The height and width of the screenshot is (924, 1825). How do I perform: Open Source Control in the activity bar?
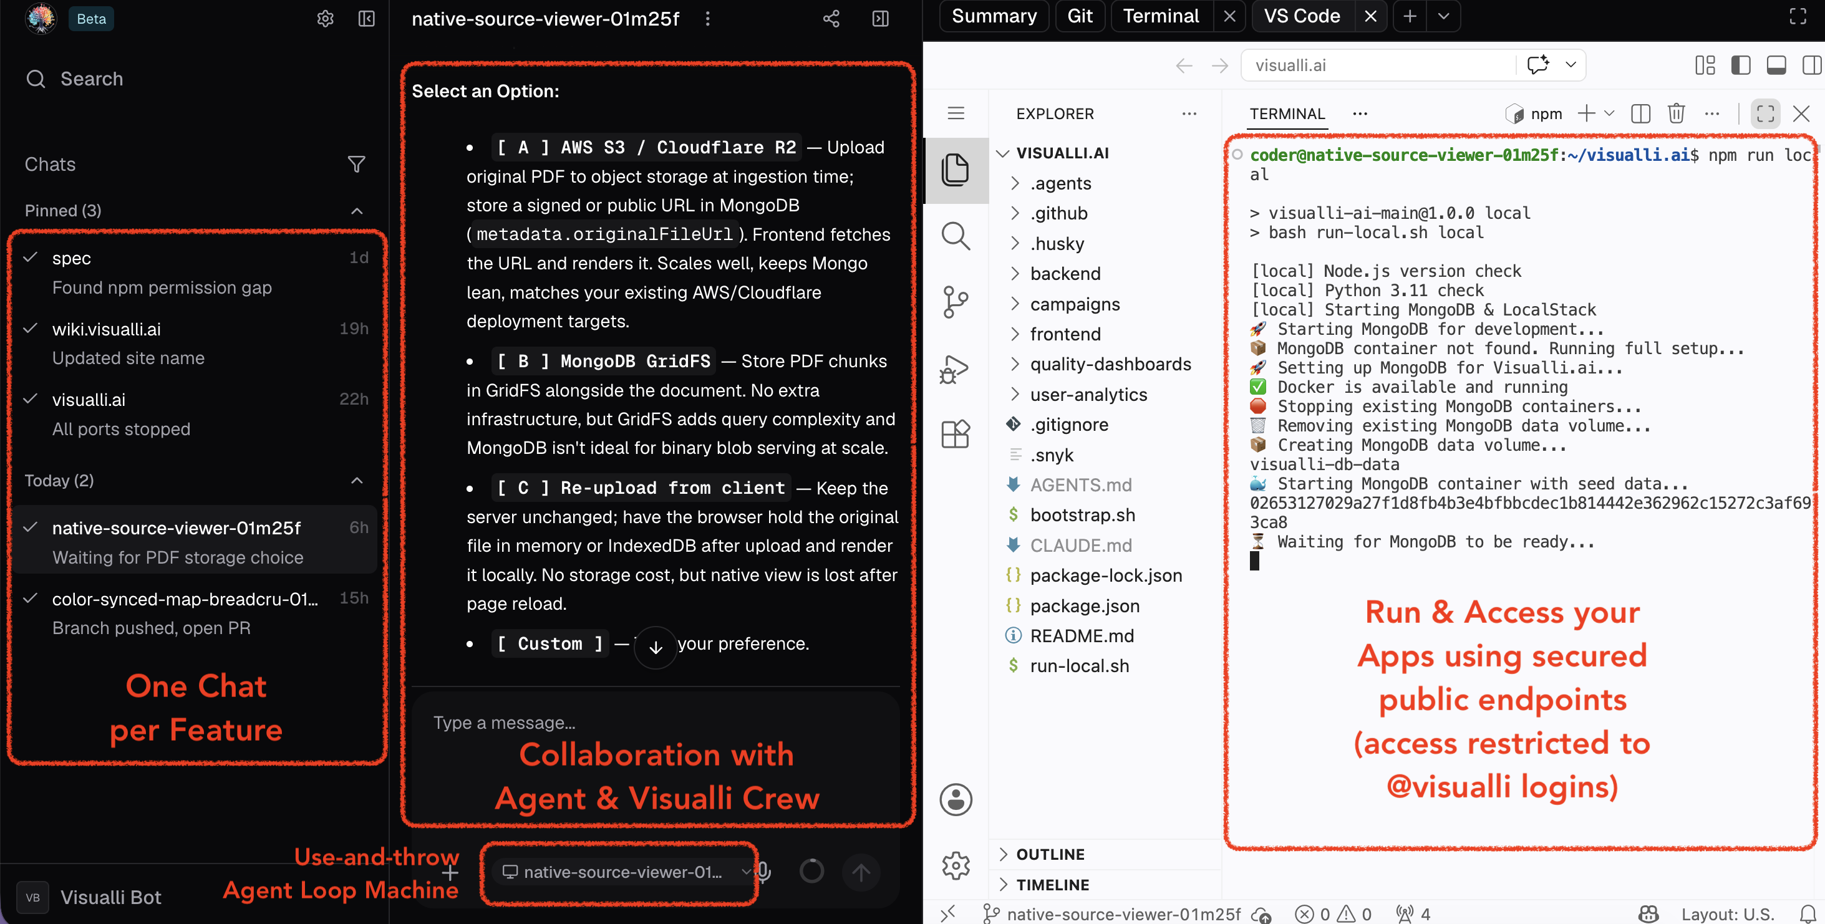coord(955,302)
